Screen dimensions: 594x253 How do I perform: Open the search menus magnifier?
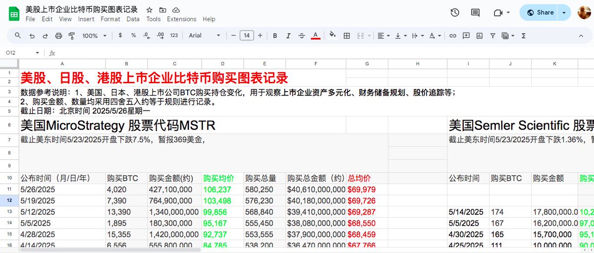[18, 36]
